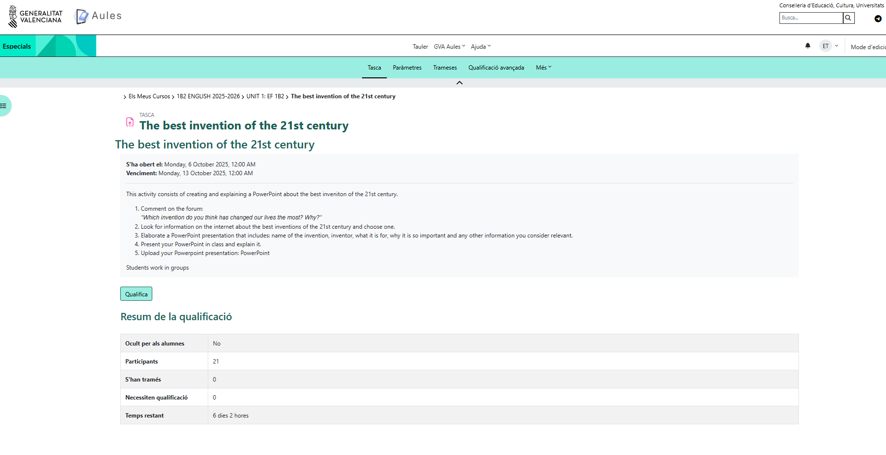886x455 pixels.
Task: Click the pink assignment icon beside the title
Action: point(130,122)
